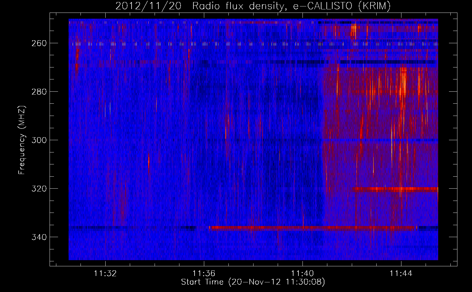Image resolution: width=472 pixels, height=292 pixels.
Task: Click the bright red band at 320 MHz
Action: (x=394, y=189)
